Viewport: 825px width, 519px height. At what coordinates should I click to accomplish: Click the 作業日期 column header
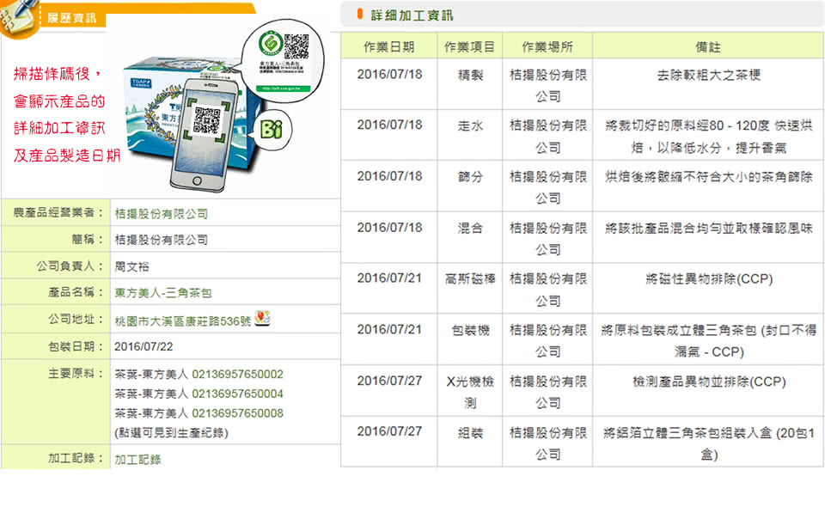coord(388,46)
